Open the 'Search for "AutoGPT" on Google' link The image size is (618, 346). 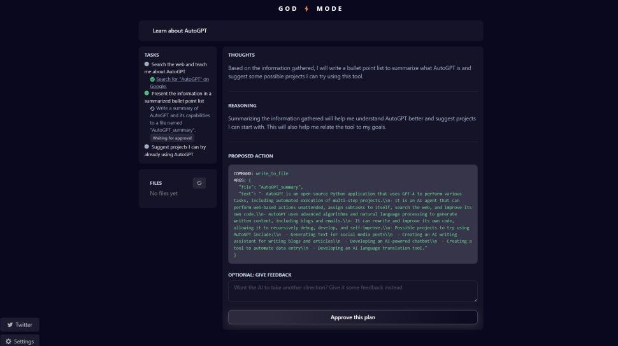[182, 79]
